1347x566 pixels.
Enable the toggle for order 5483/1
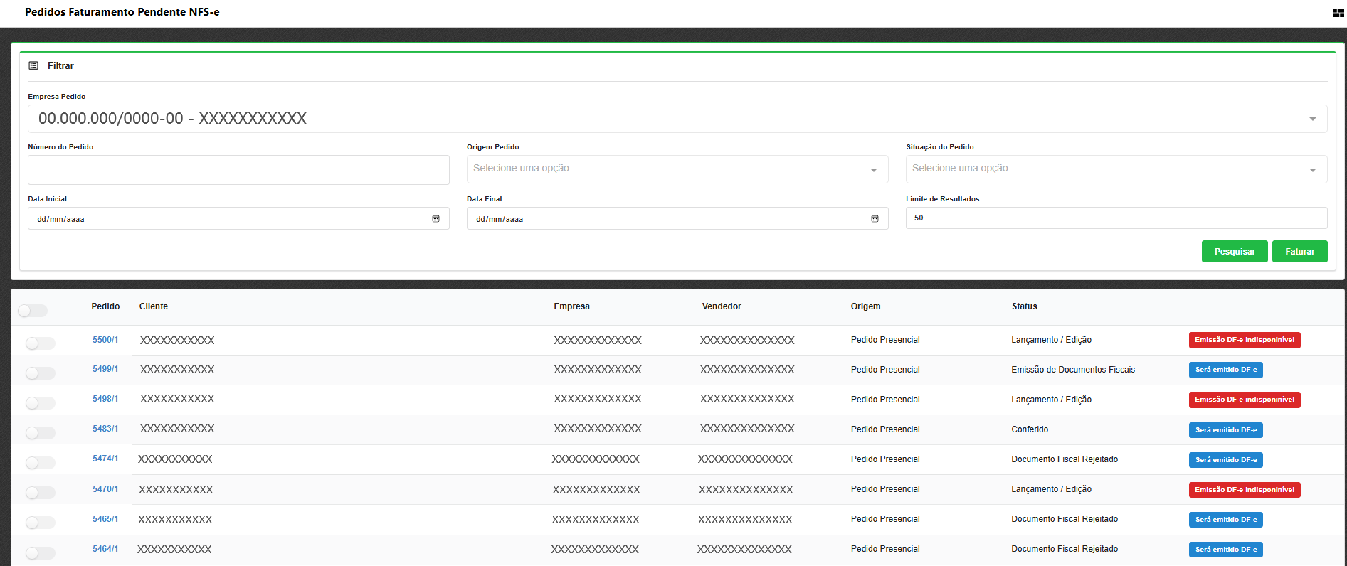40,433
